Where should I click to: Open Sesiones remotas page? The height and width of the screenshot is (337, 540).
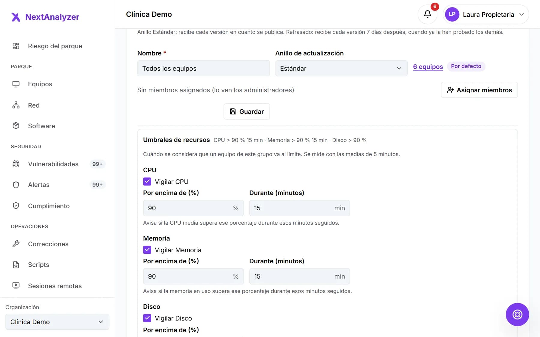pyautogui.click(x=55, y=286)
